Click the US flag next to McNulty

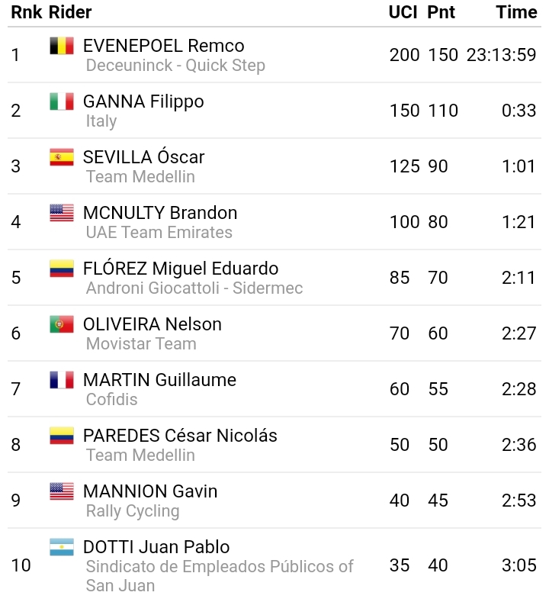tap(62, 213)
